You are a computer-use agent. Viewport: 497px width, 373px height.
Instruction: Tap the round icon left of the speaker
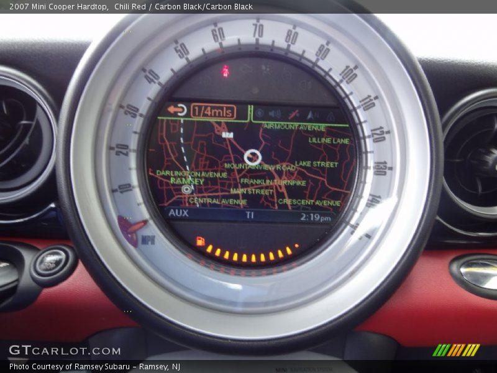point(259,113)
